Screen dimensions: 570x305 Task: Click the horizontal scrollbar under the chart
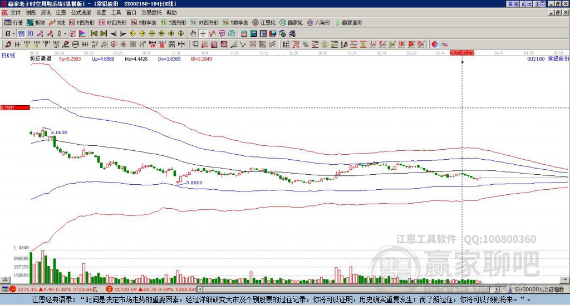tap(334, 289)
